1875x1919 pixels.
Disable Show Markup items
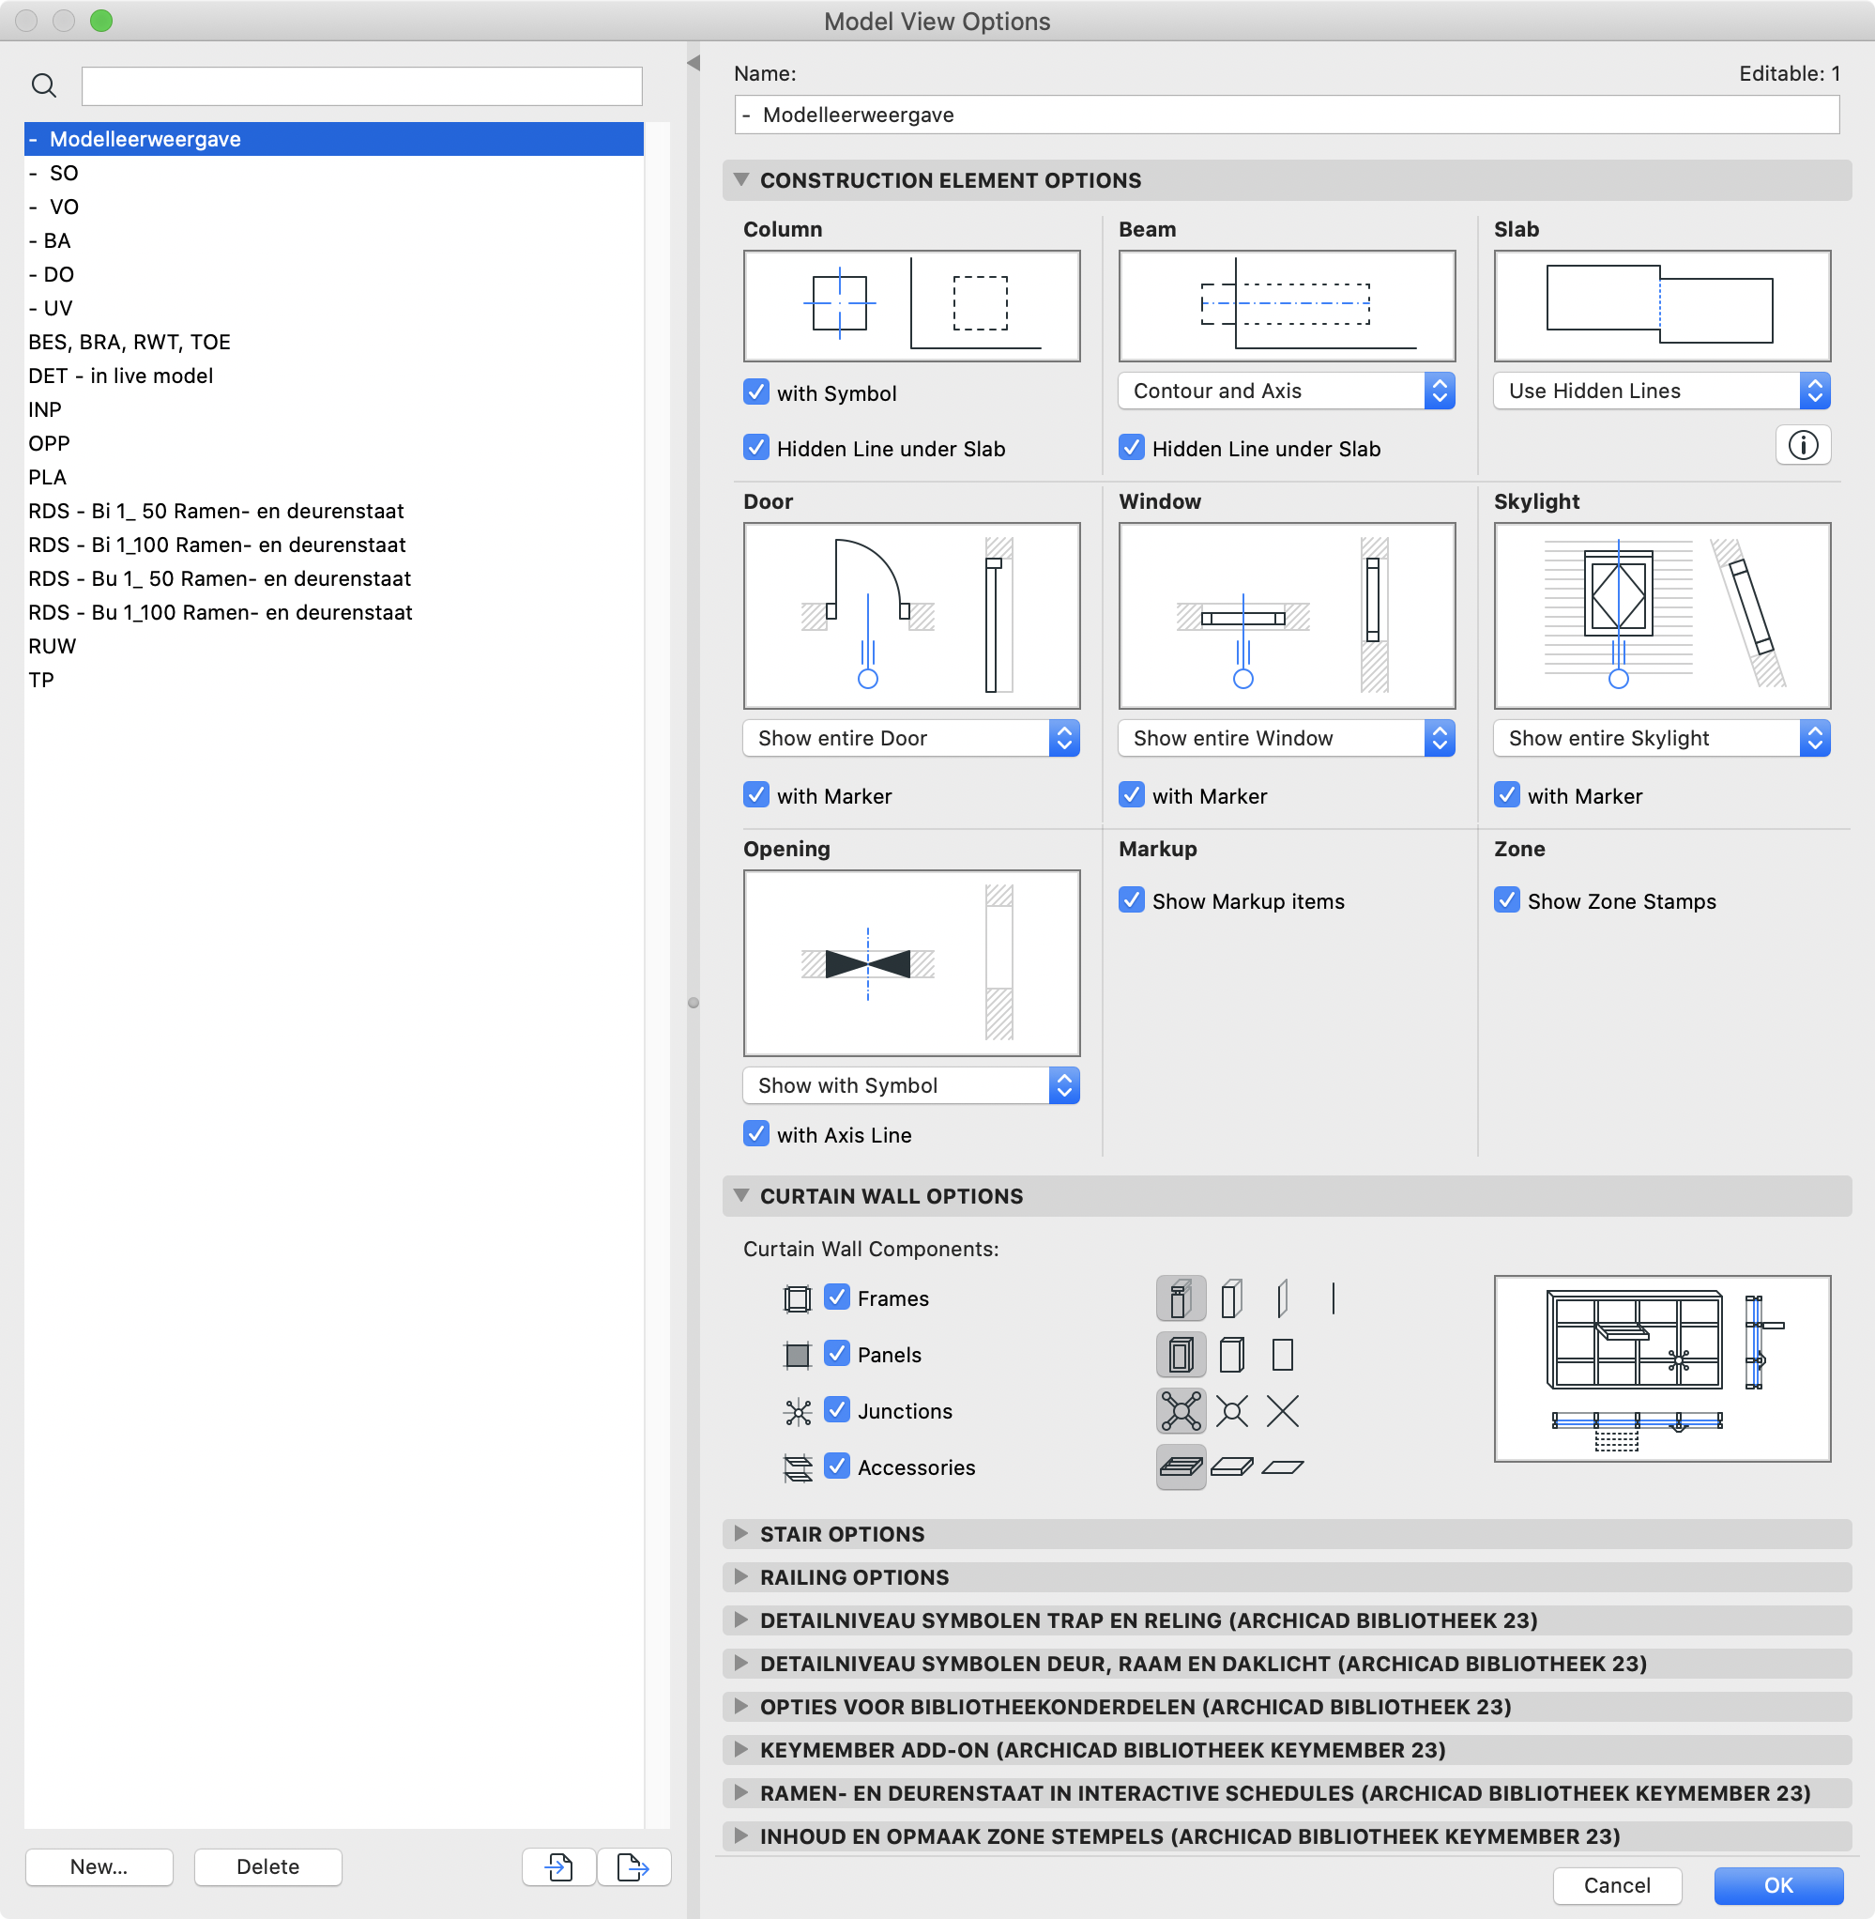[1132, 900]
